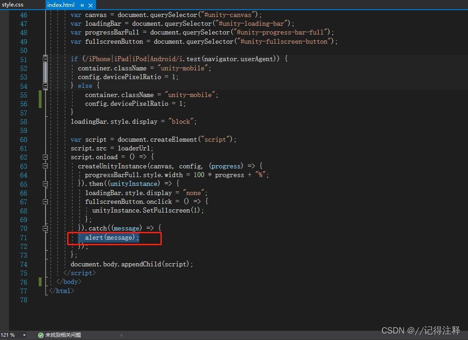Collapse the then callback on line 65
The image size is (468, 340).
click(x=46, y=184)
